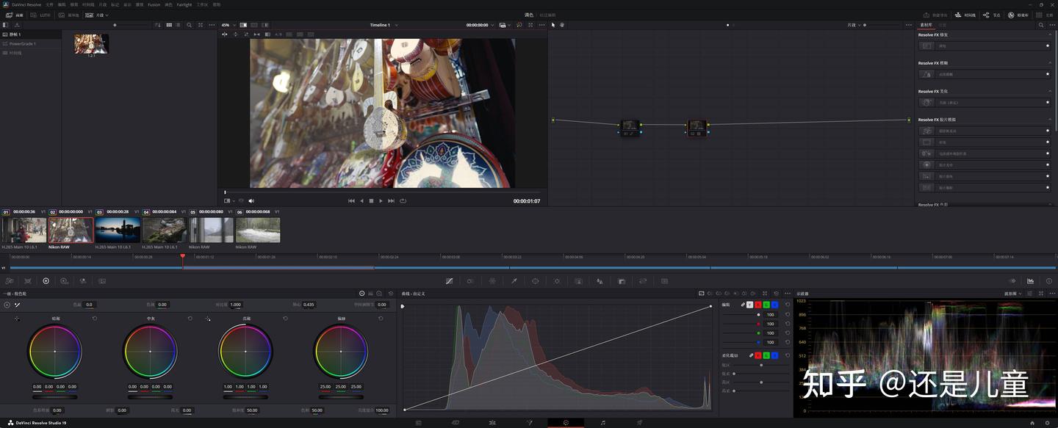This screenshot has width=1058, height=428.
Task: Toggle the red curve channel
Action: point(758,305)
